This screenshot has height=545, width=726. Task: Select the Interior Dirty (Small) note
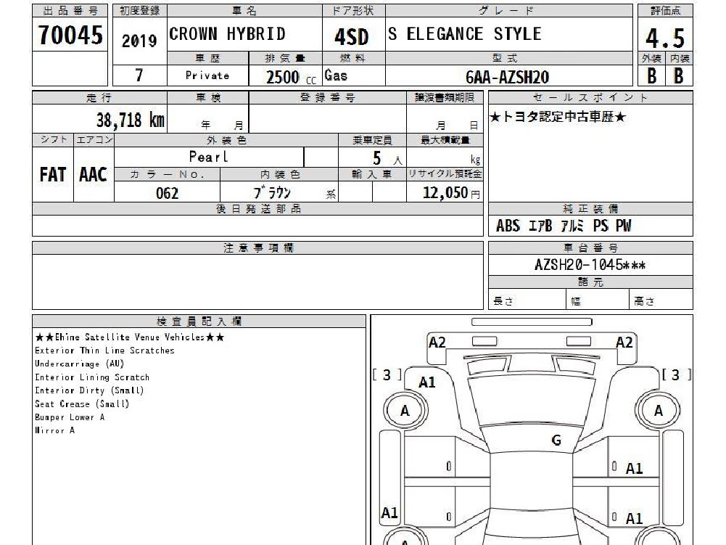89,390
